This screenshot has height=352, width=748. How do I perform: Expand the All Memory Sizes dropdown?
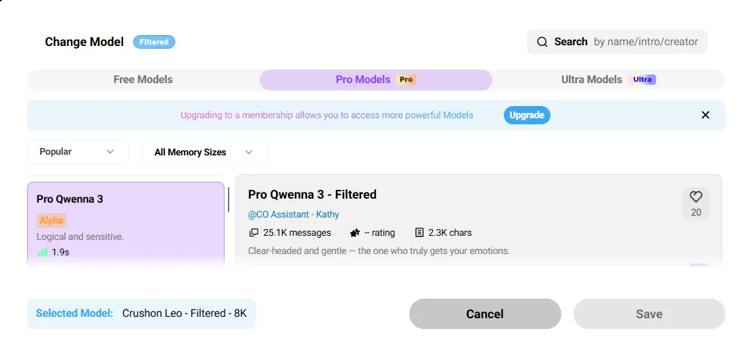(x=204, y=152)
